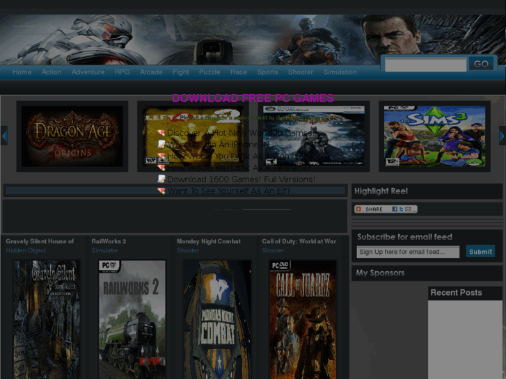Open the Home menu item
The width and height of the screenshot is (506, 379).
tap(22, 72)
